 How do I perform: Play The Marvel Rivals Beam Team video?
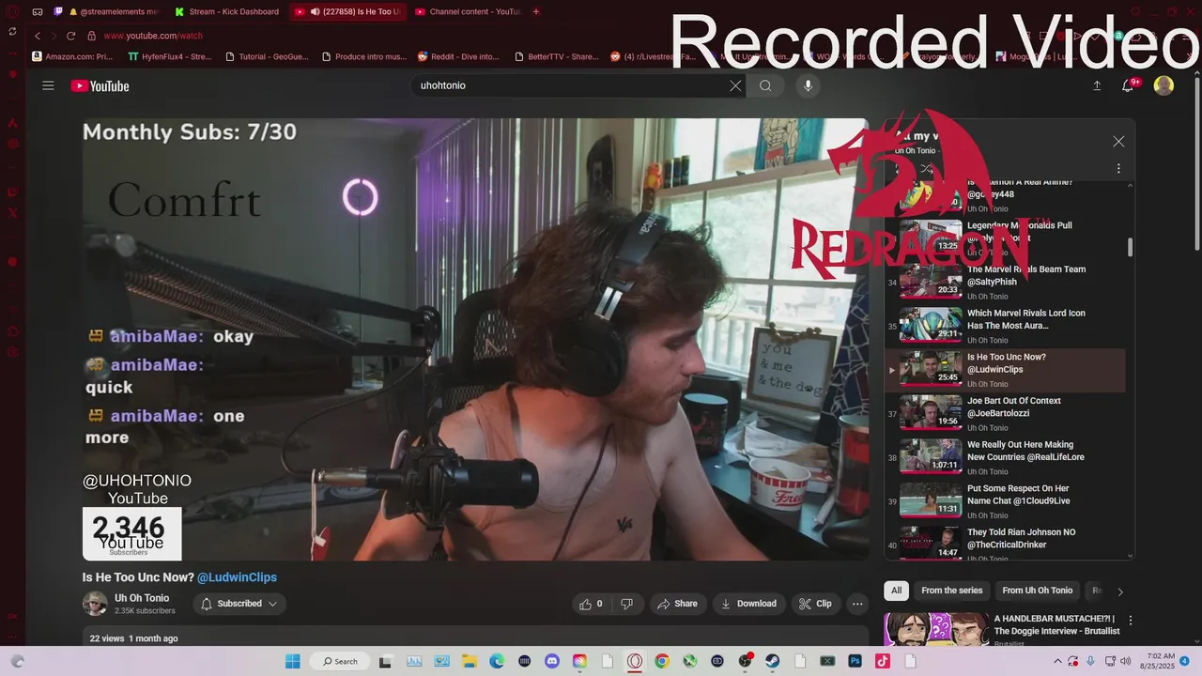click(x=1005, y=282)
